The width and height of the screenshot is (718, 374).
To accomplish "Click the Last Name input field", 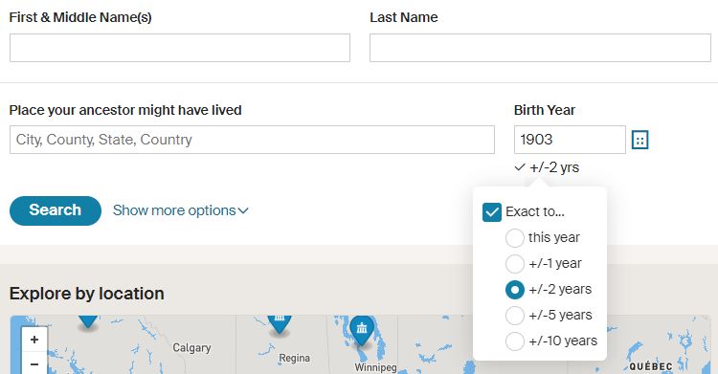I will 540,48.
